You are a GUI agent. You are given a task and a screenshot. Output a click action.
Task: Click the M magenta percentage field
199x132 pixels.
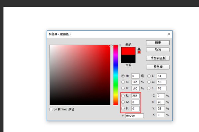tap(161, 102)
